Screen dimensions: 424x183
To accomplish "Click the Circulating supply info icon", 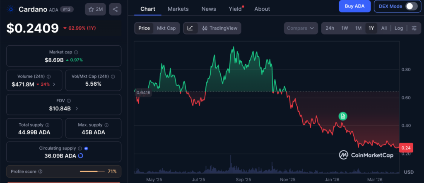I will pos(79,148).
